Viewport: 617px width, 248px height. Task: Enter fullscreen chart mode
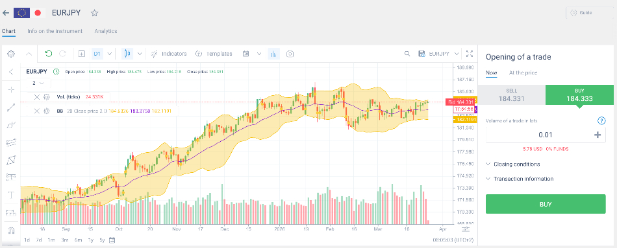tap(469, 54)
